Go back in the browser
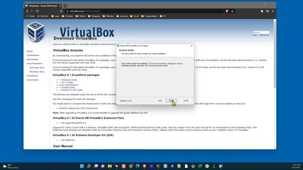Image resolution: width=303 pixels, height=170 pixels. [27, 11]
